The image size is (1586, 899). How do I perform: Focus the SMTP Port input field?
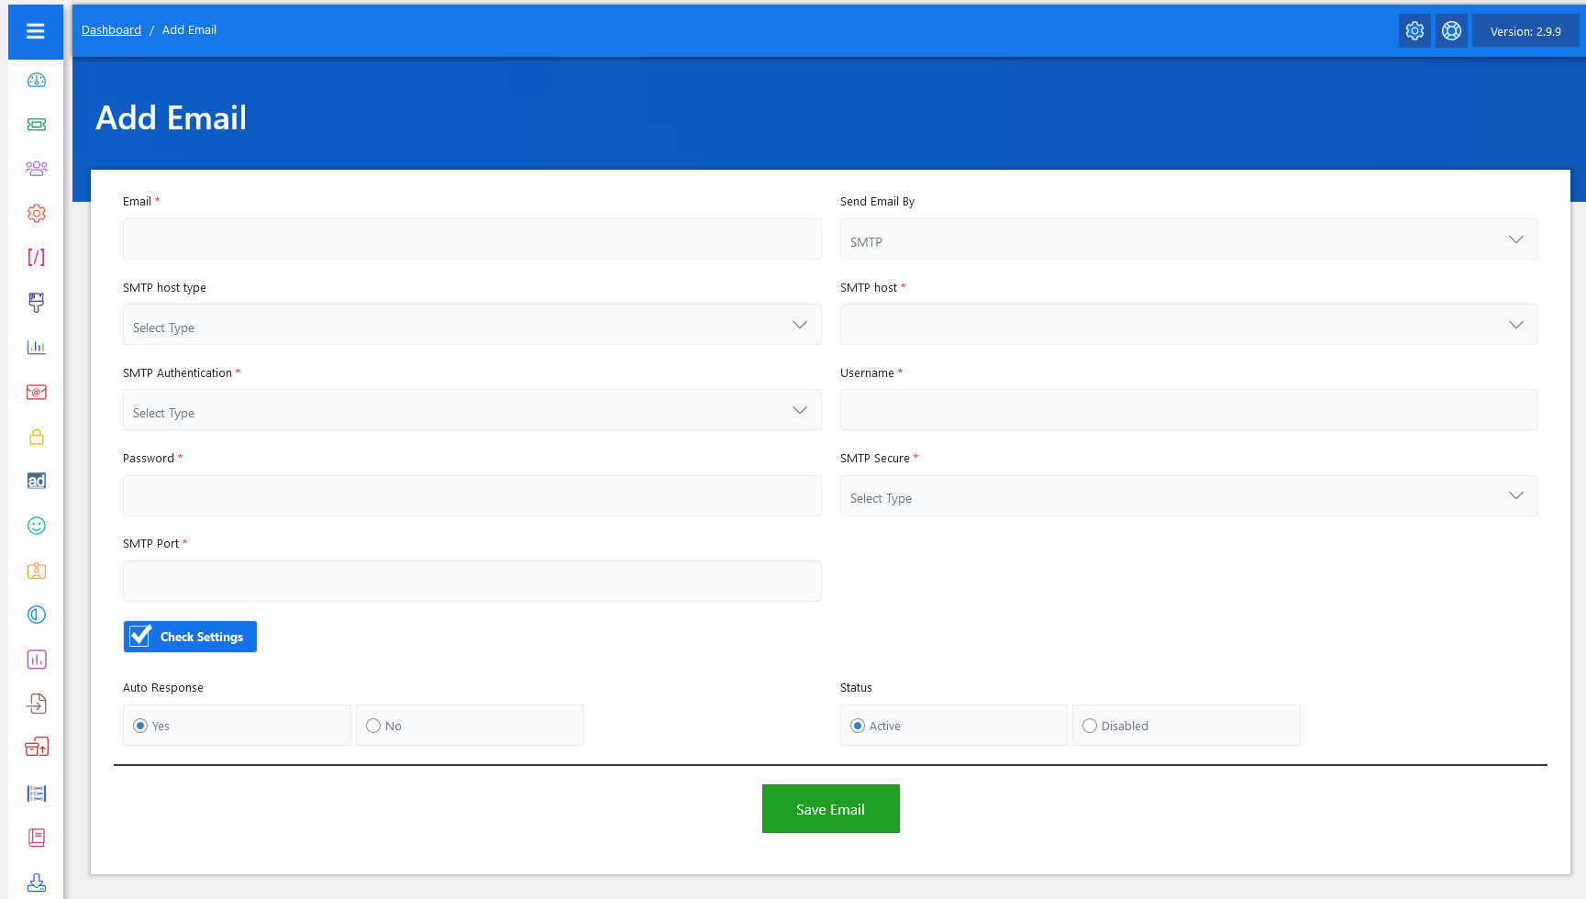tap(471, 582)
